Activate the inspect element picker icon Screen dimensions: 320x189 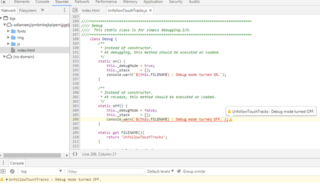pos(3,2)
